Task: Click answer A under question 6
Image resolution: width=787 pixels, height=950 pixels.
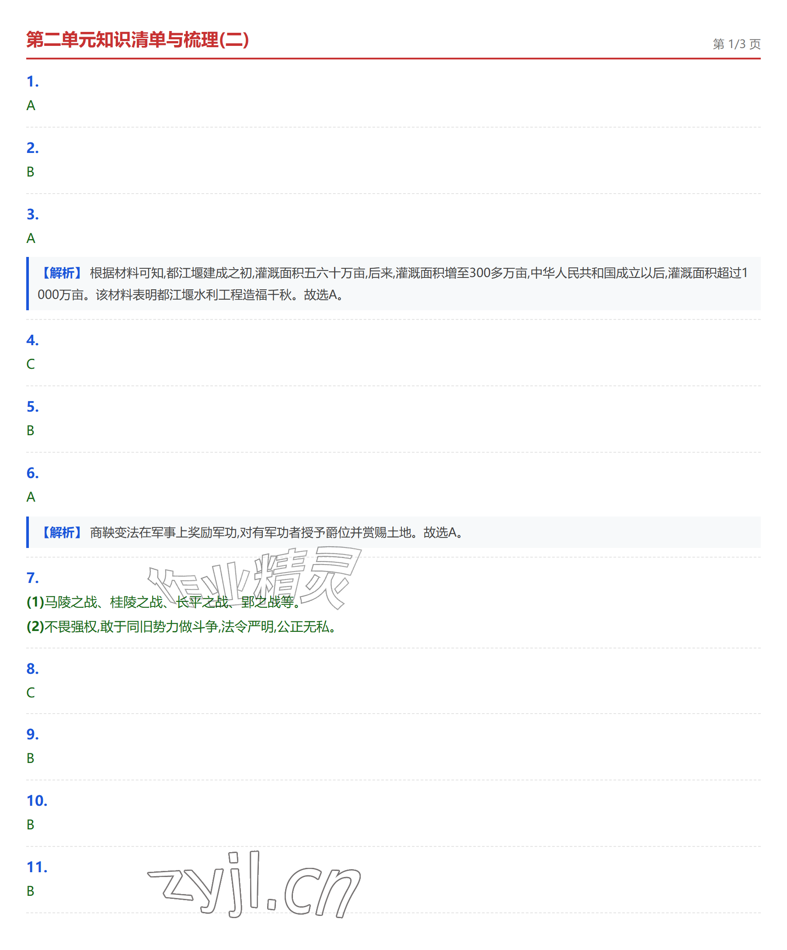Action: coord(31,497)
